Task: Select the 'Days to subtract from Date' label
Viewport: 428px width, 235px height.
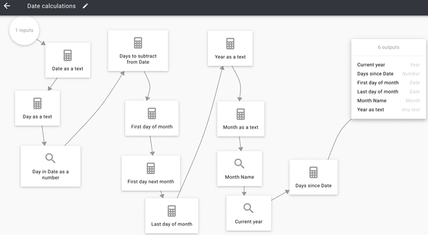Action: [x=138, y=59]
